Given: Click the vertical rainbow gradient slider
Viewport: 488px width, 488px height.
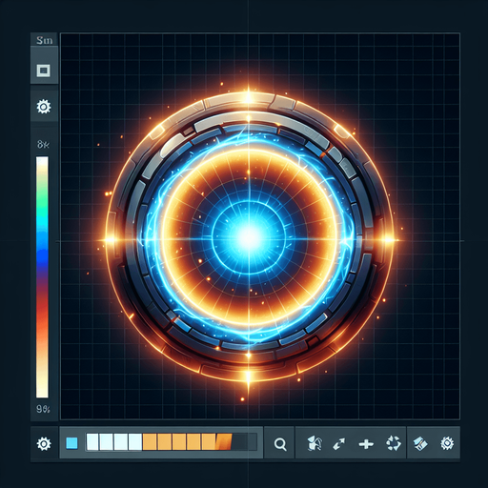Looking at the screenshot, I should (x=42, y=276).
